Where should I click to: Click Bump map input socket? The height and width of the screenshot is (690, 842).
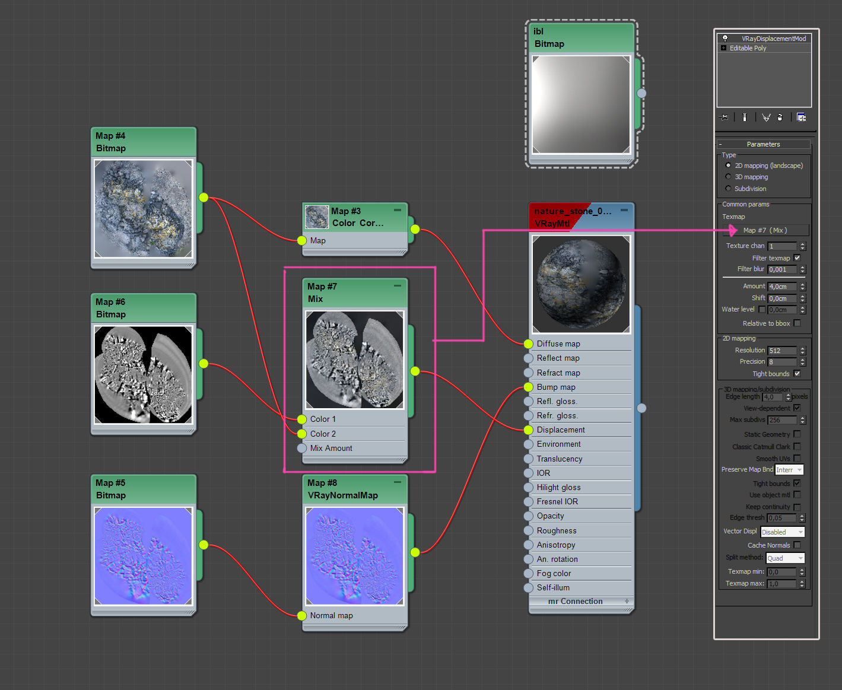529,387
